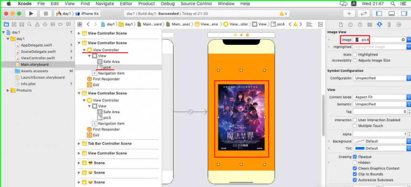Open the Debug menu
This screenshot has height=187, width=411.
168,4
